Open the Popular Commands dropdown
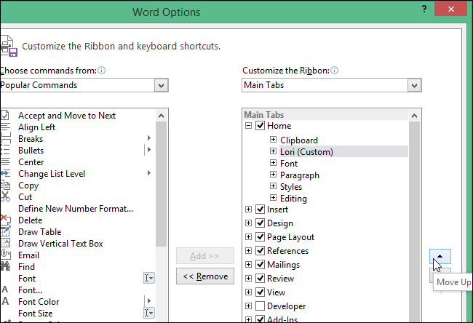The height and width of the screenshot is (323, 473). coord(161,85)
